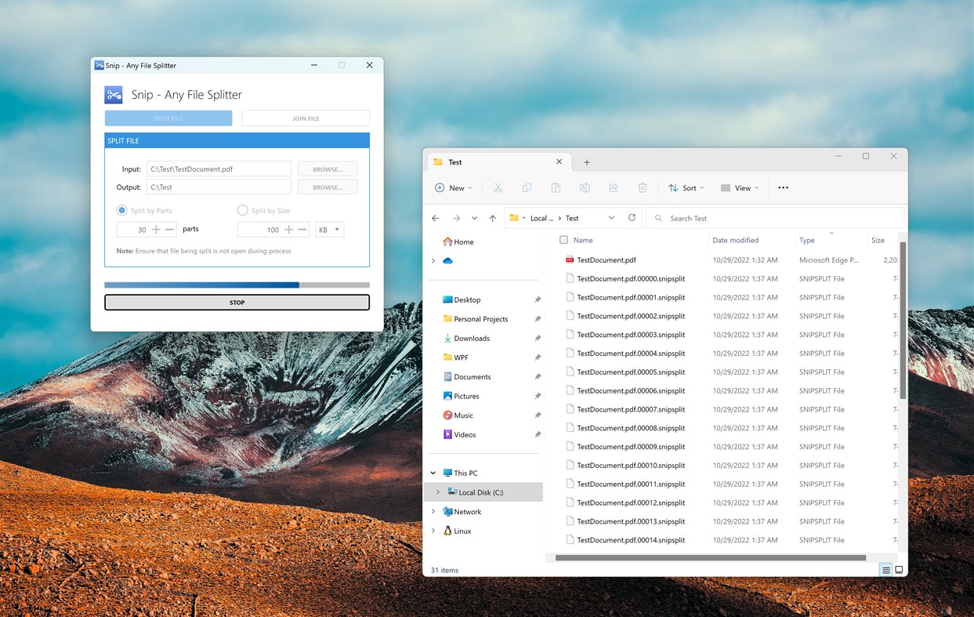The width and height of the screenshot is (974, 617).
Task: Switch to the JOIN FILE tab
Action: tap(305, 118)
